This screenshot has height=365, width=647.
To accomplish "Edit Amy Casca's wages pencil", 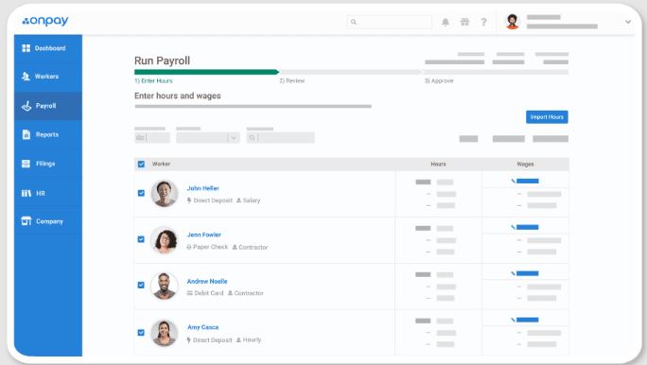I will click(513, 320).
